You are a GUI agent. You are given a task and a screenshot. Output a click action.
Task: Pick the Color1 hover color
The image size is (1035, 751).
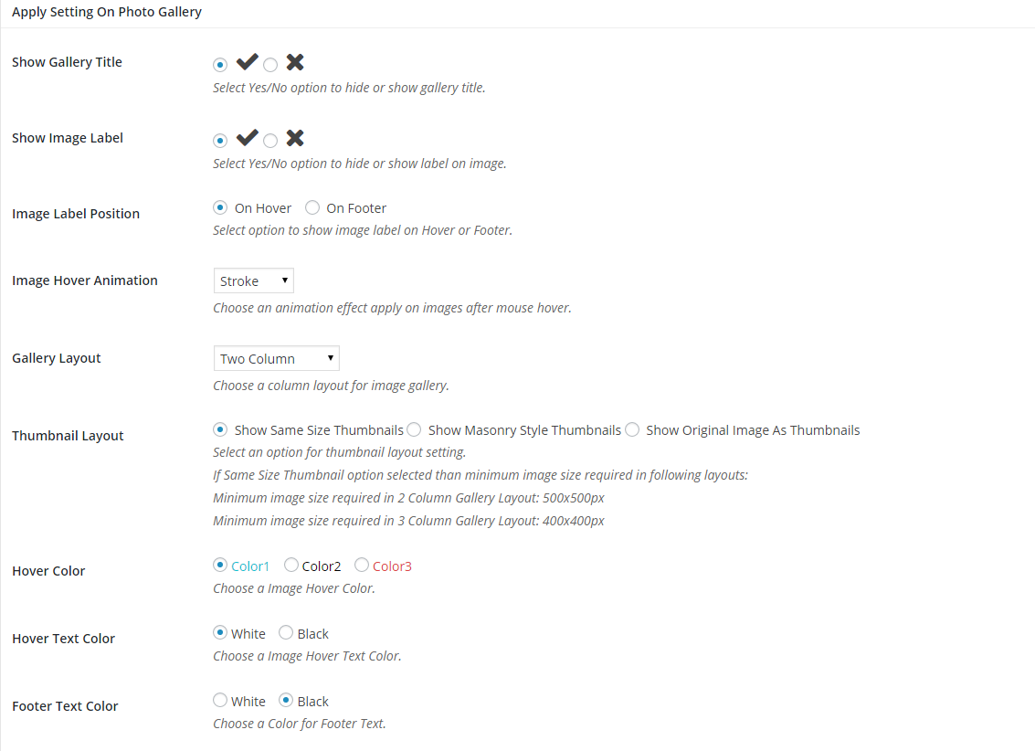click(x=220, y=566)
